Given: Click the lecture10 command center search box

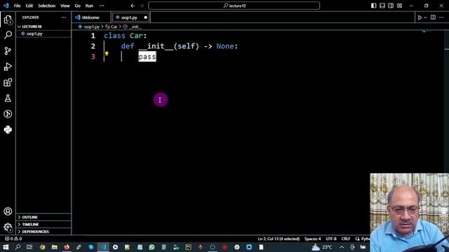Looking at the screenshot, I should pos(234,6).
